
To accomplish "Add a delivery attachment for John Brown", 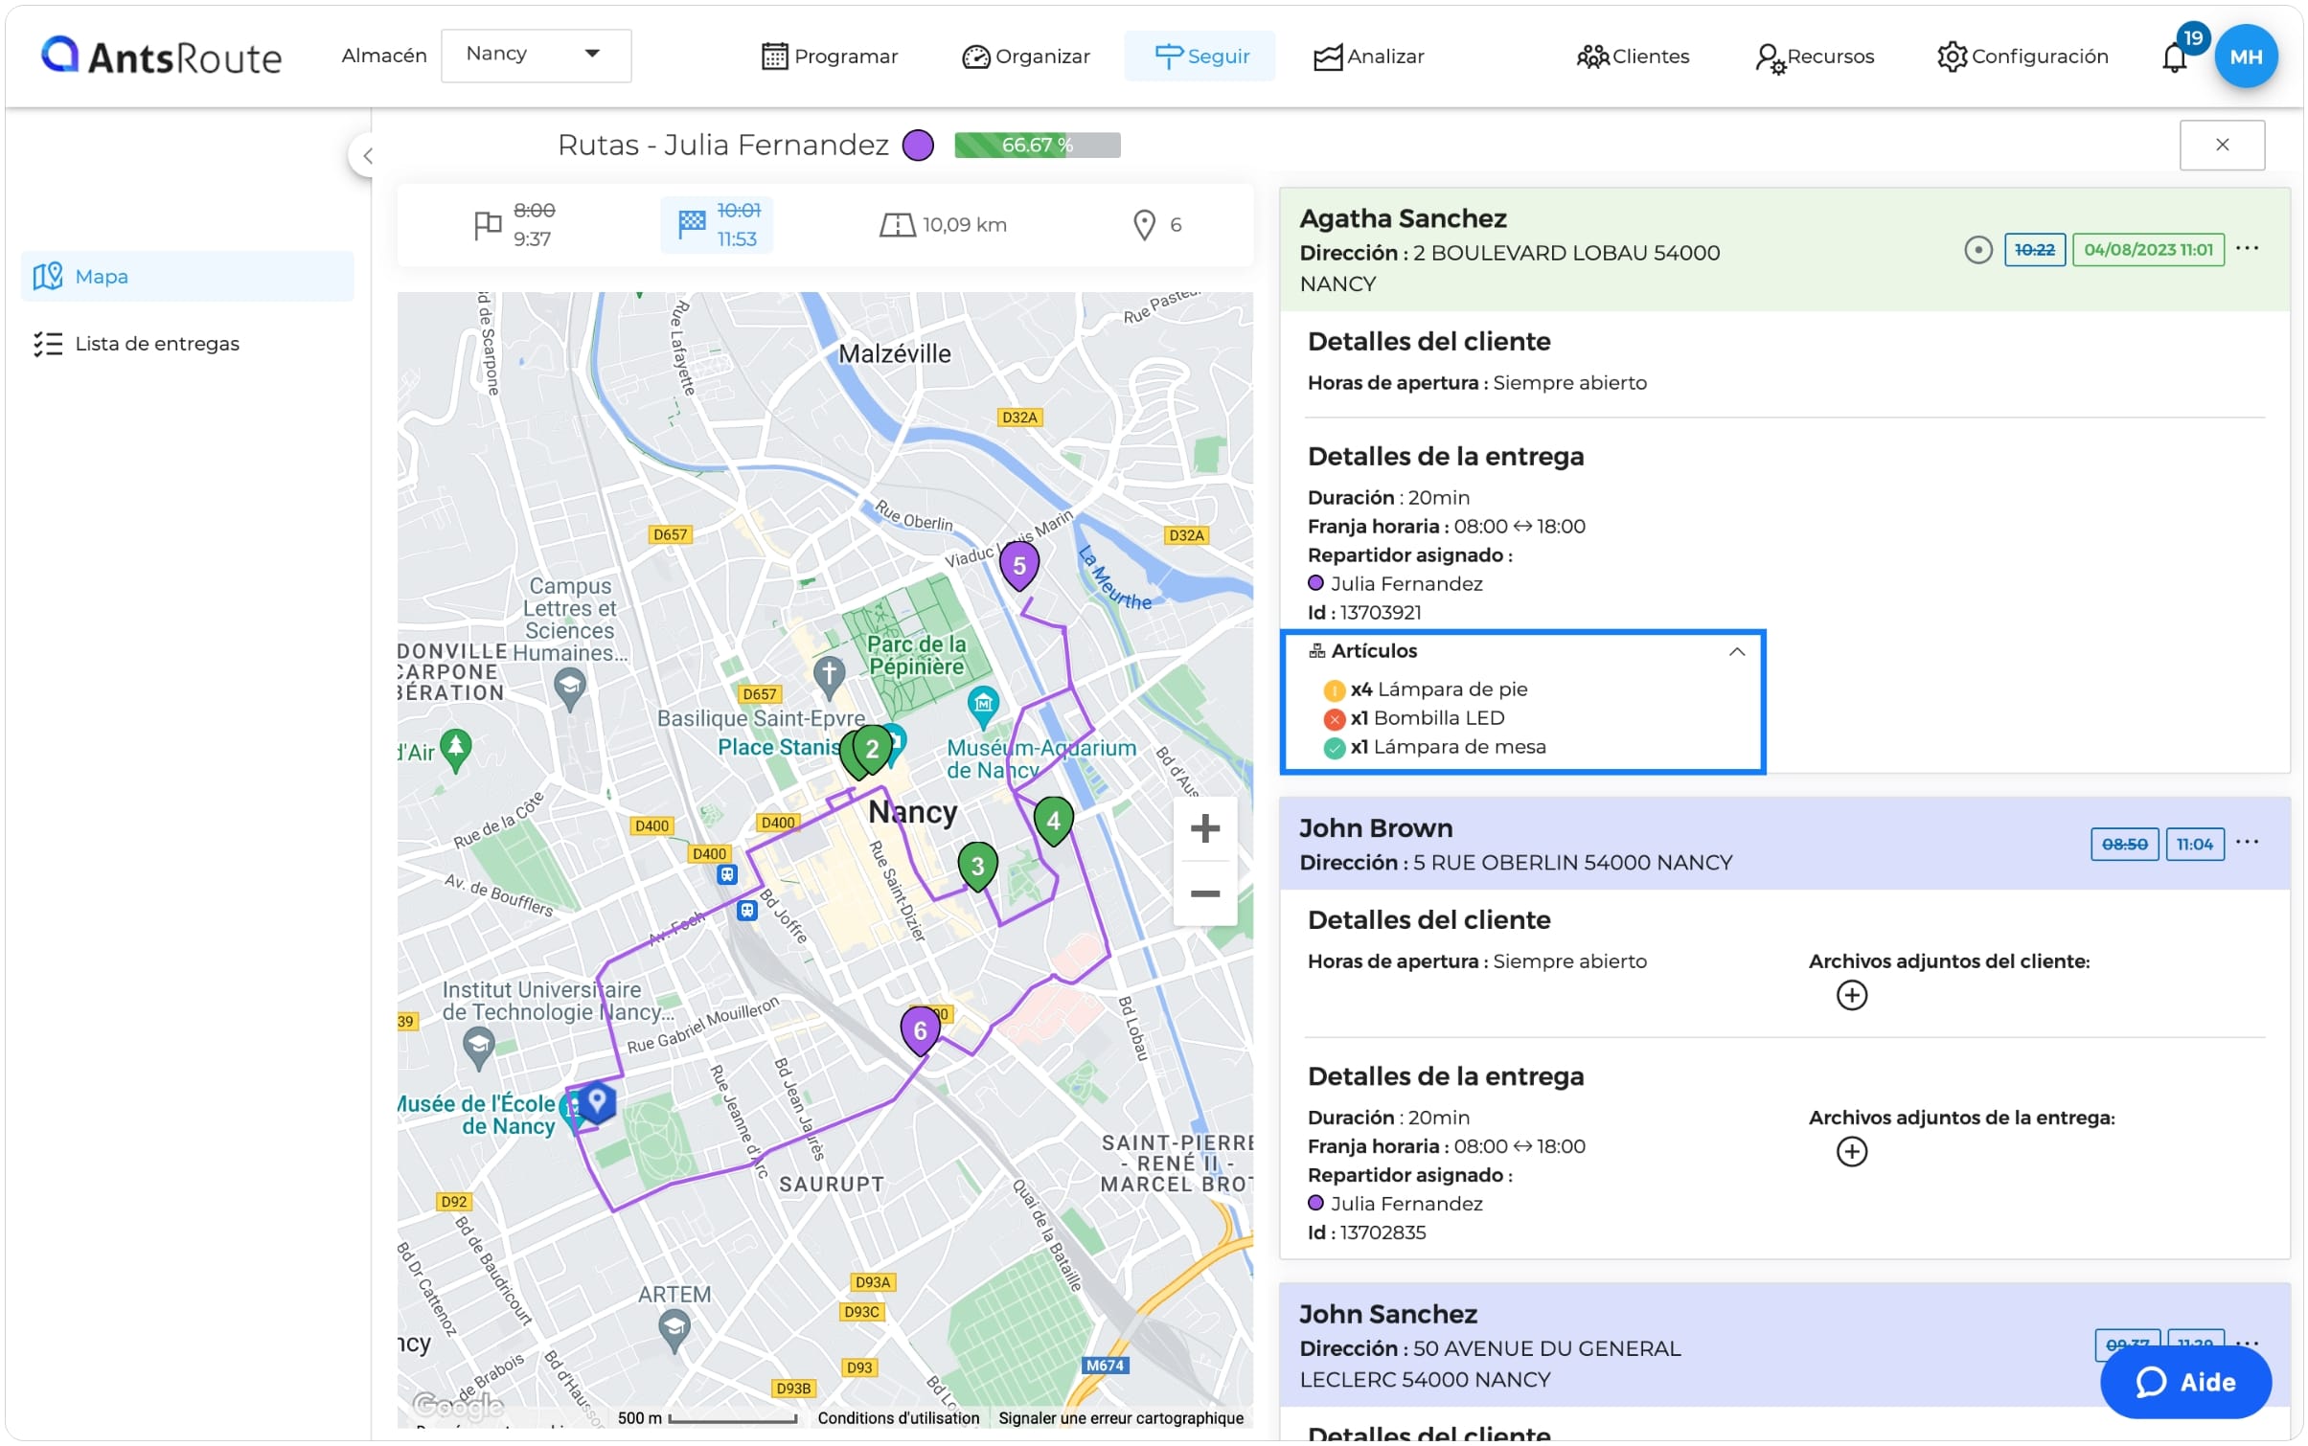I will coord(1851,1151).
